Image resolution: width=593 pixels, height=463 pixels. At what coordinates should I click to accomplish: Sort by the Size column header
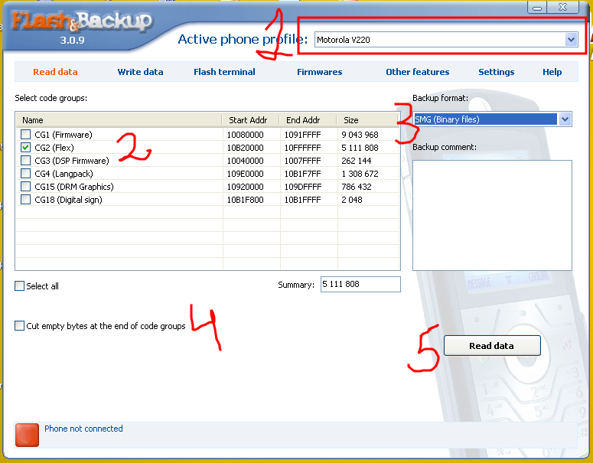click(x=368, y=120)
